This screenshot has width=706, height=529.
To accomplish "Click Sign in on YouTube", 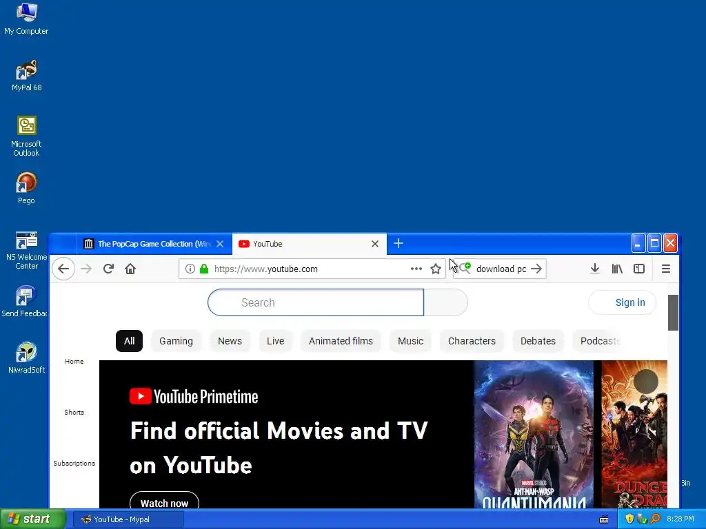I will [x=623, y=302].
